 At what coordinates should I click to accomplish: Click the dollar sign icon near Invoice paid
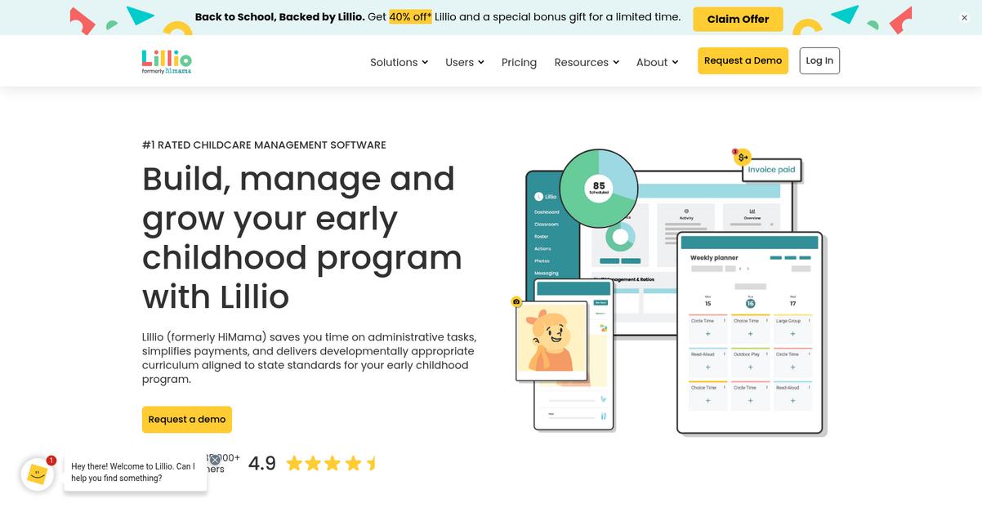(x=742, y=157)
